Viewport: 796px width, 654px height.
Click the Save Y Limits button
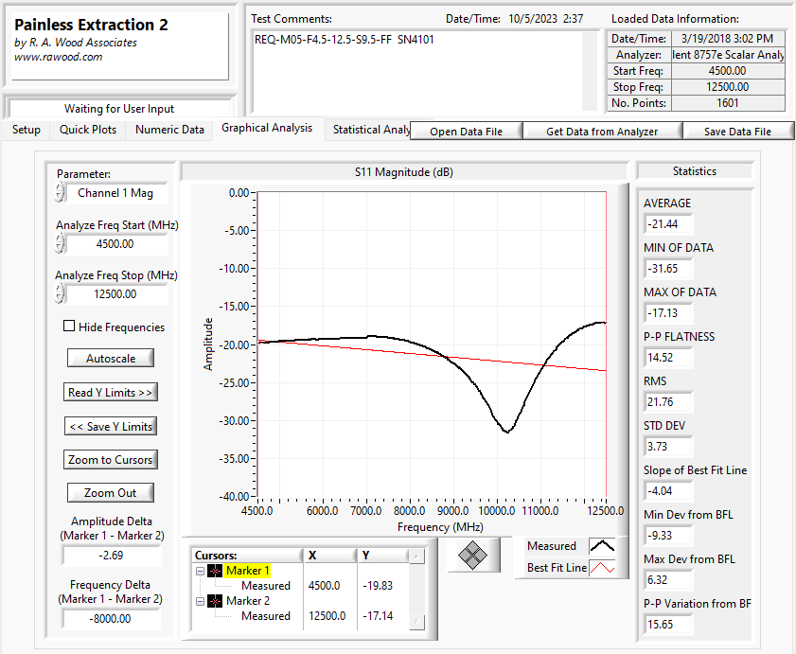(111, 426)
